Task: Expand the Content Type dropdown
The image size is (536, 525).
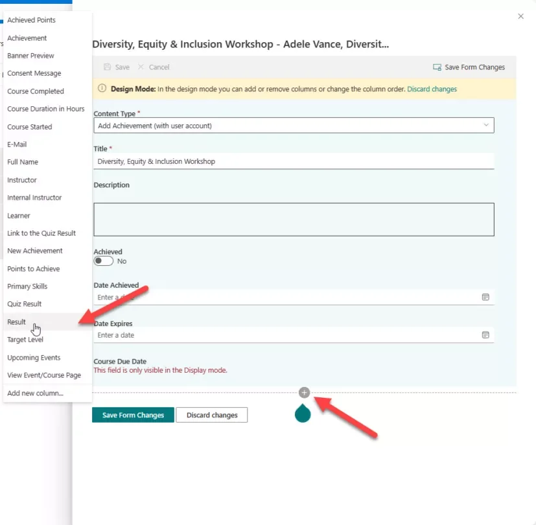Action: pyautogui.click(x=486, y=125)
